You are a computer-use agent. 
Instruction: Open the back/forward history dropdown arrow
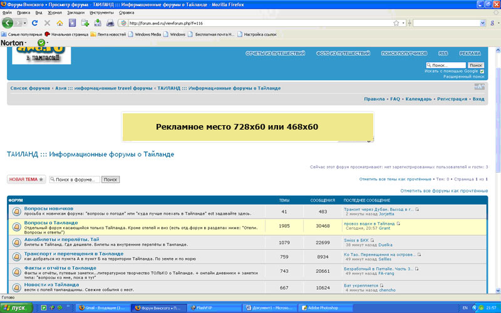[25, 23]
